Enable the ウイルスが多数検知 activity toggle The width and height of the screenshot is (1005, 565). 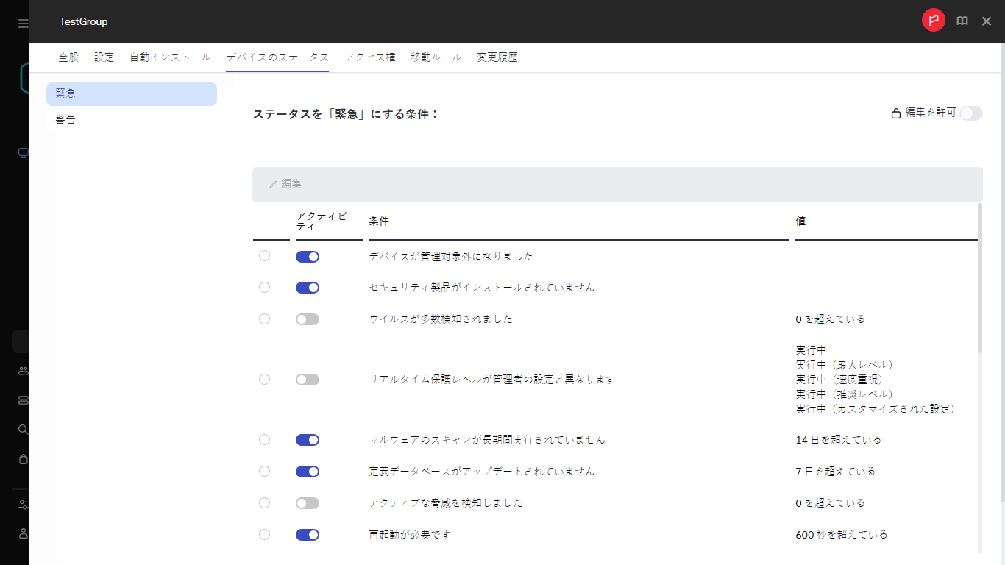tap(308, 319)
